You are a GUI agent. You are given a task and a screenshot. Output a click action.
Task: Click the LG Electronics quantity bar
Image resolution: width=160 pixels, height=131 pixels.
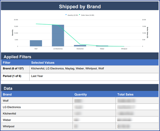(x=58, y=36)
